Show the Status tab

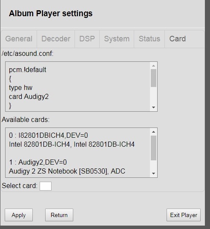pyautogui.click(x=150, y=39)
